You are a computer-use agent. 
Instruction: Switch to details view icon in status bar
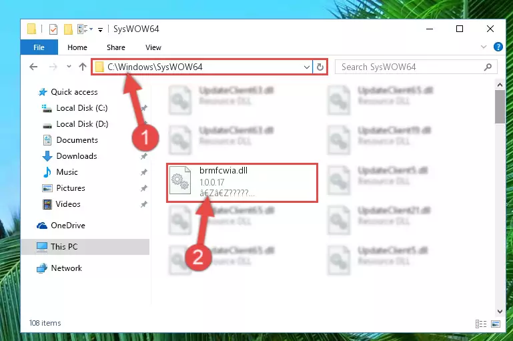(480, 324)
